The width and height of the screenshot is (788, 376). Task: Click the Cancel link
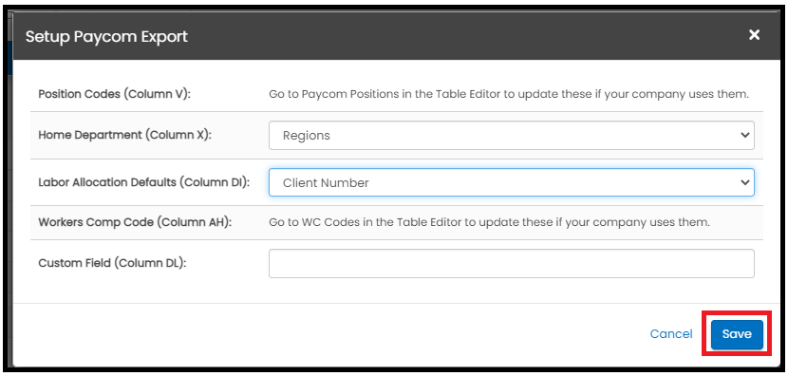[671, 334]
